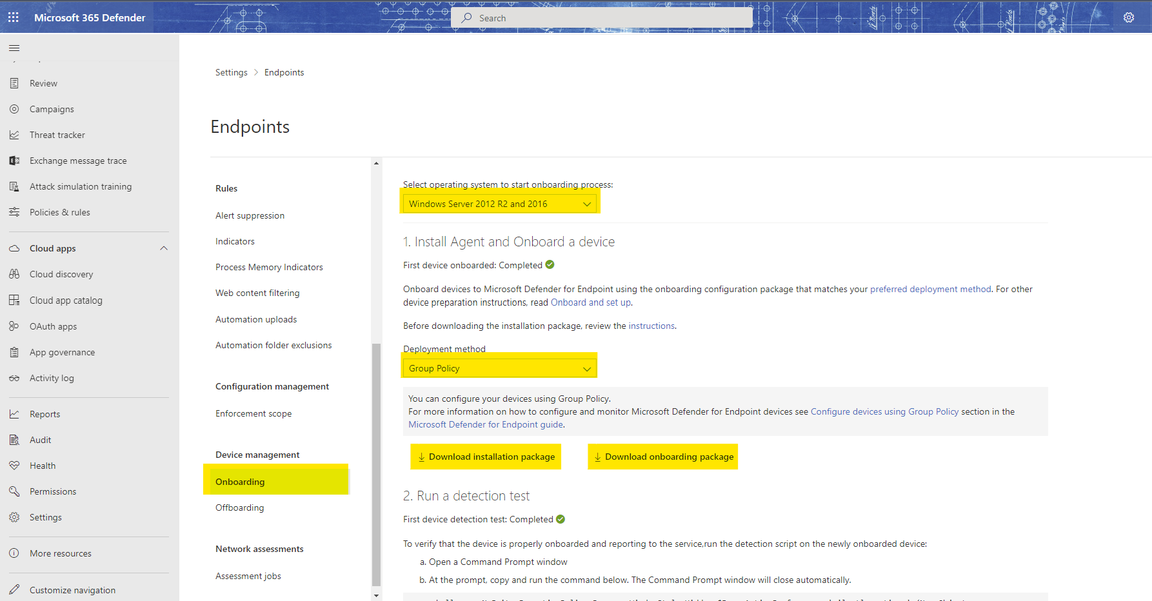Click Download installation package button
This screenshot has width=1152, height=601.
[x=486, y=457]
